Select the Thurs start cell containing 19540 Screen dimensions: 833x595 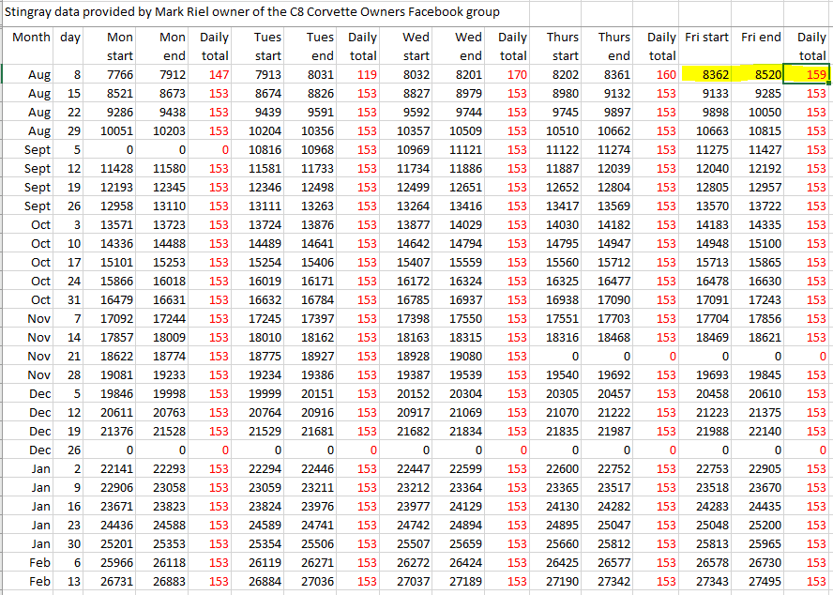click(563, 375)
